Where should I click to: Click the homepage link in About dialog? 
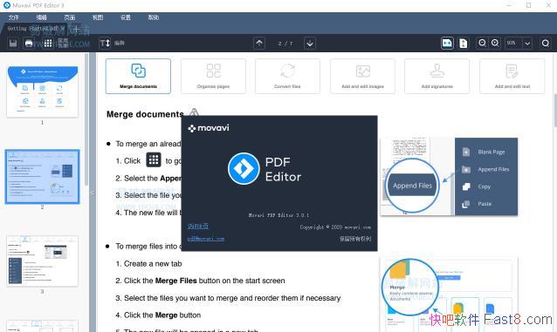click(198, 226)
